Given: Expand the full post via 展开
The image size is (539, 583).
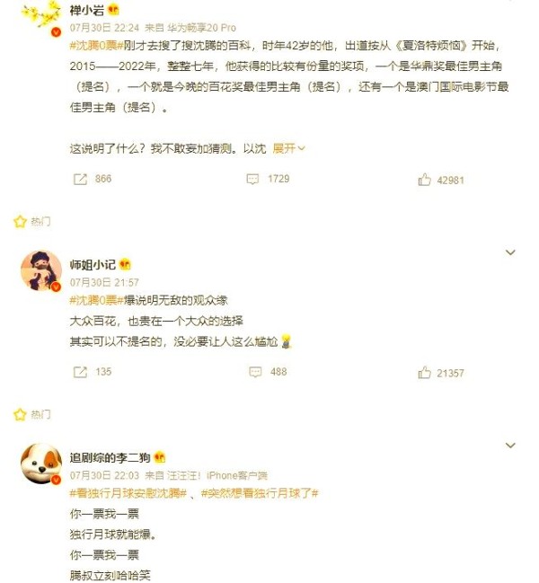Looking at the screenshot, I should [x=288, y=148].
